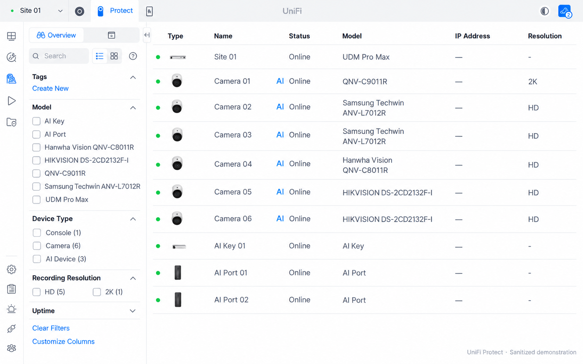Open the alarm siren icon in sidebar
Viewport: 583px width, 364px height.
pos(11,309)
